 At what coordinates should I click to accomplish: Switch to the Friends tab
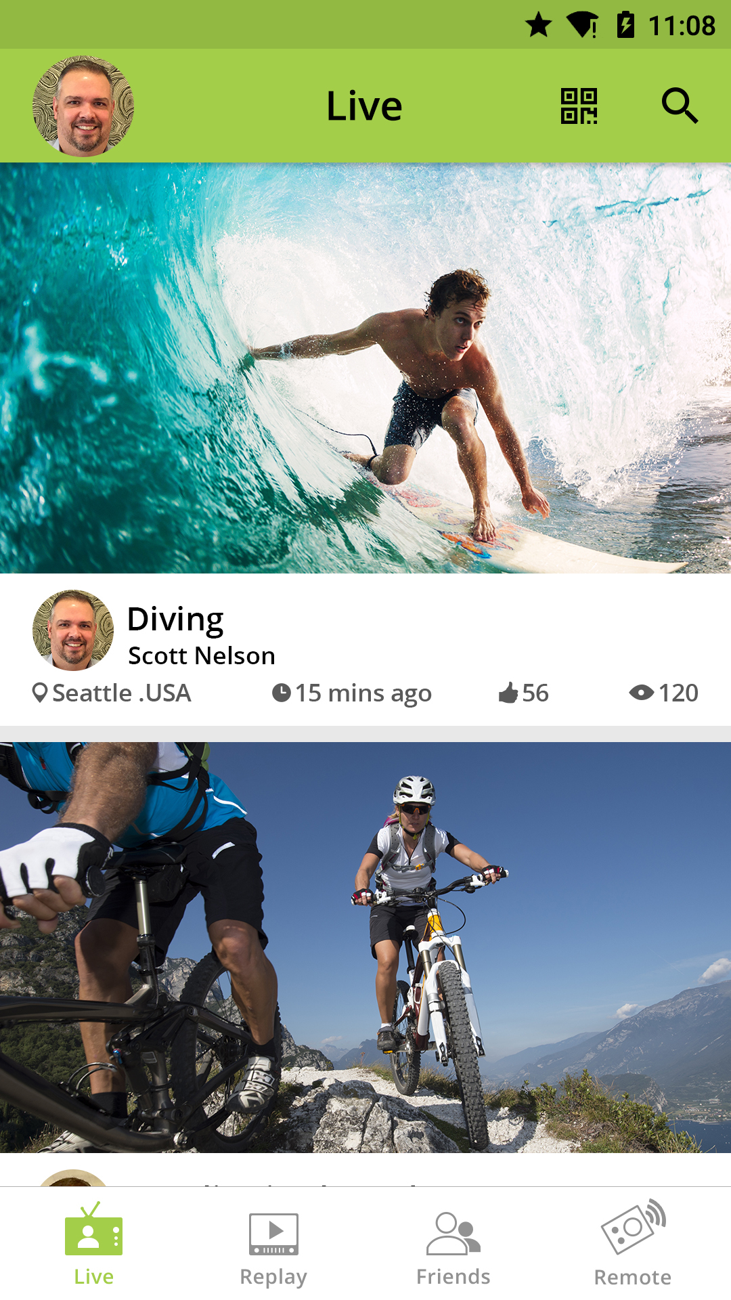coord(453,1249)
